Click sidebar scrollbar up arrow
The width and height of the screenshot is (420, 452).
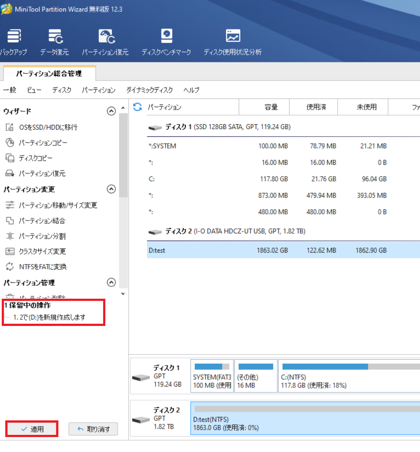123,108
